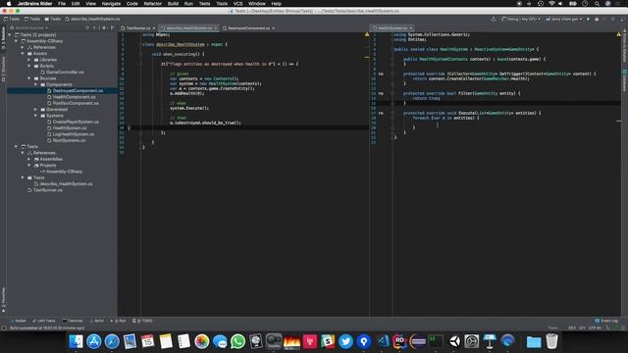Screen dimensions: 628x353
Task: Collapse the Assembly-CSharp project node
Action: coord(16,41)
